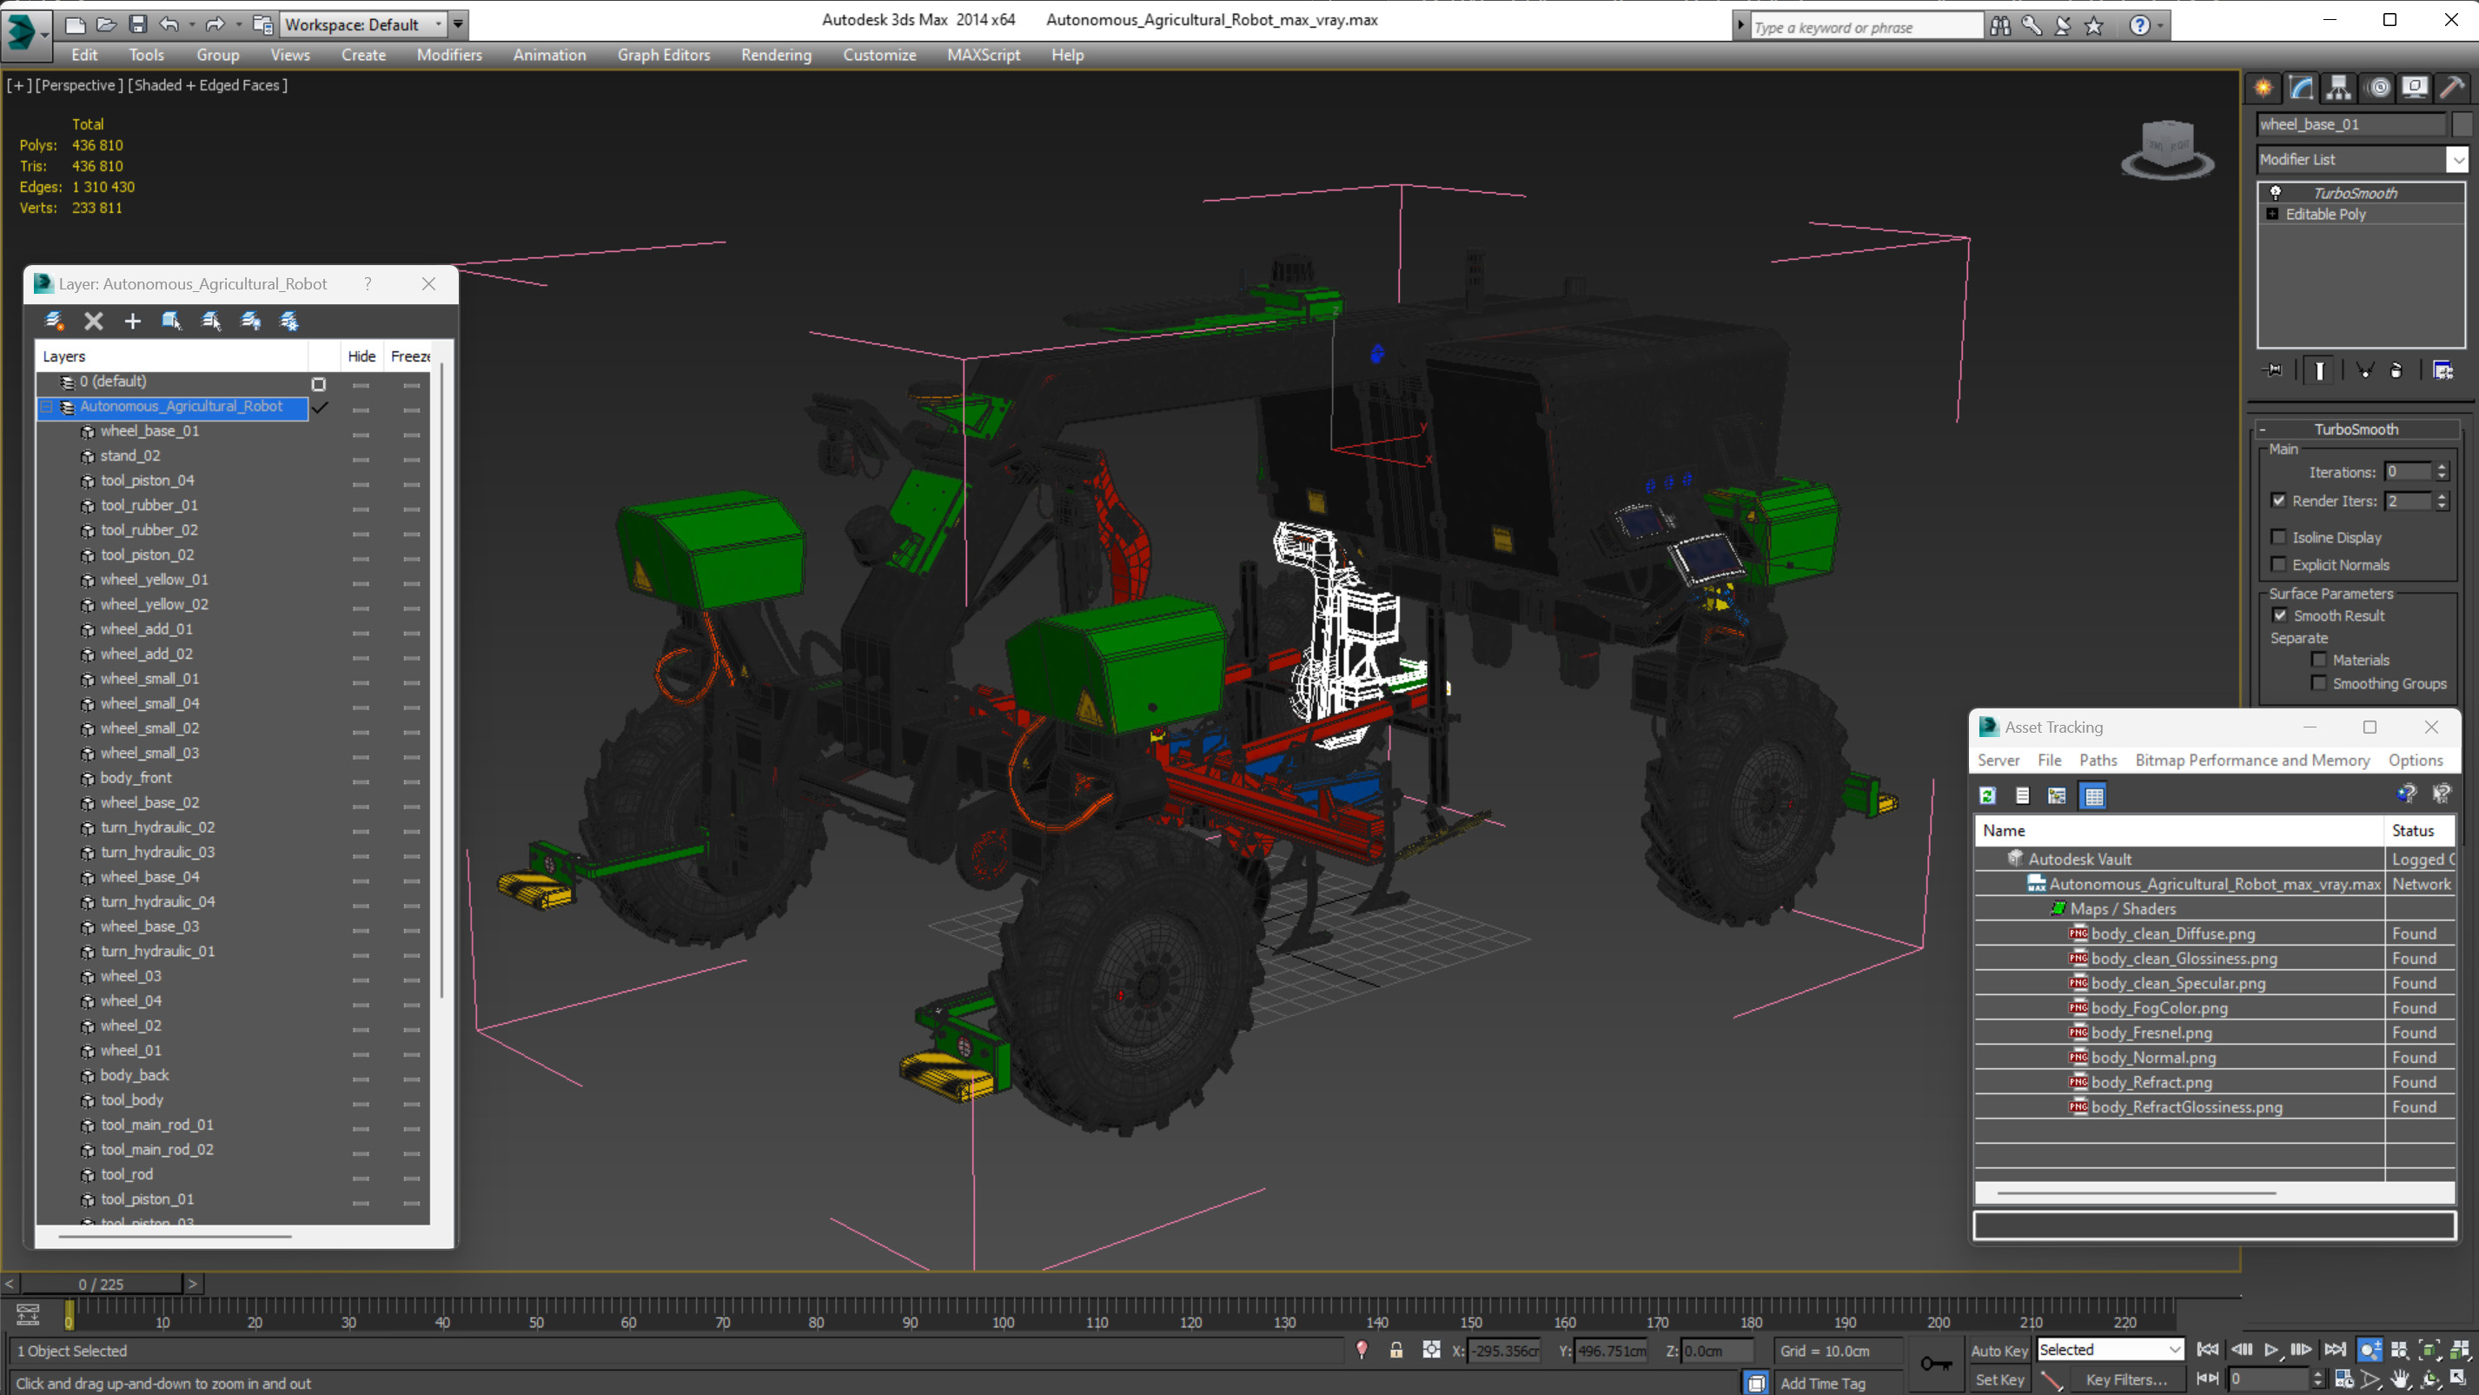Click the refresh icon in Asset Tracking
Viewport: 2479px width, 1395px height.
point(1987,795)
